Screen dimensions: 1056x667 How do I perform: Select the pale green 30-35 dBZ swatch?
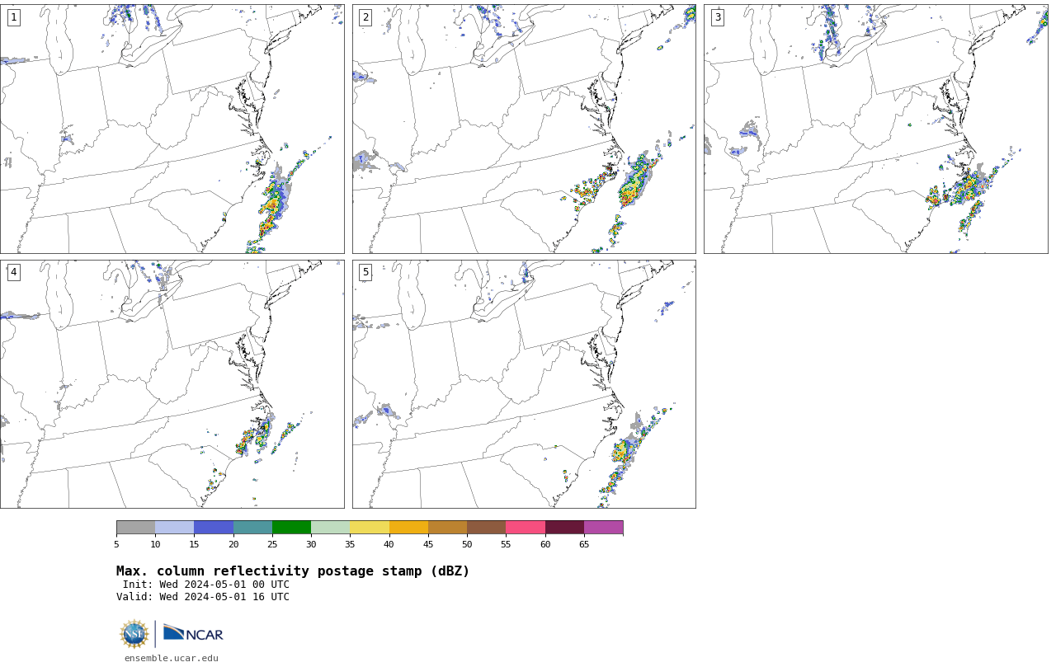331,528
